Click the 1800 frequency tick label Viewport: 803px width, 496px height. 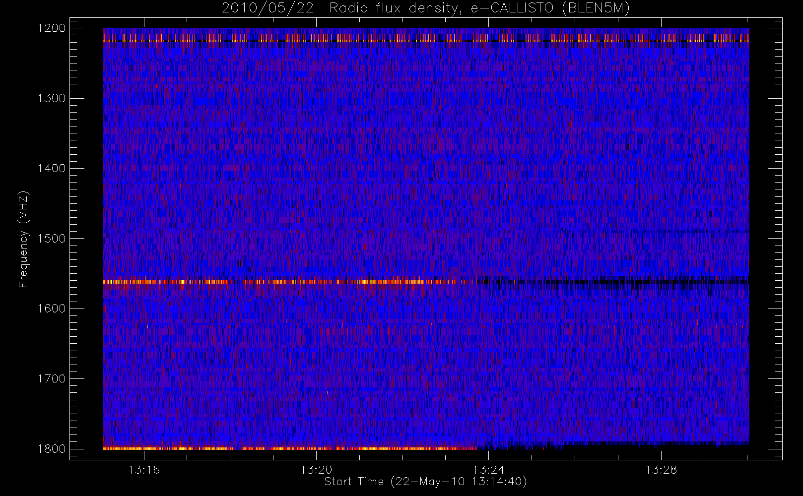(x=52, y=449)
